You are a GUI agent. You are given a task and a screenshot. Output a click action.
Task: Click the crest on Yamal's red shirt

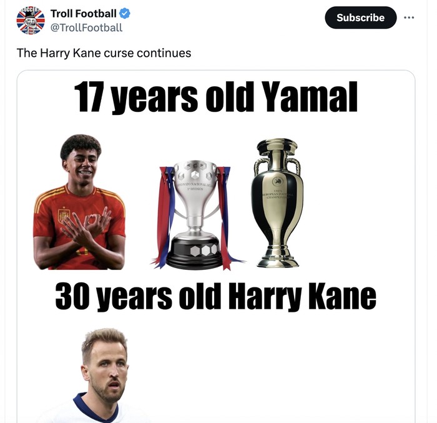click(x=64, y=215)
